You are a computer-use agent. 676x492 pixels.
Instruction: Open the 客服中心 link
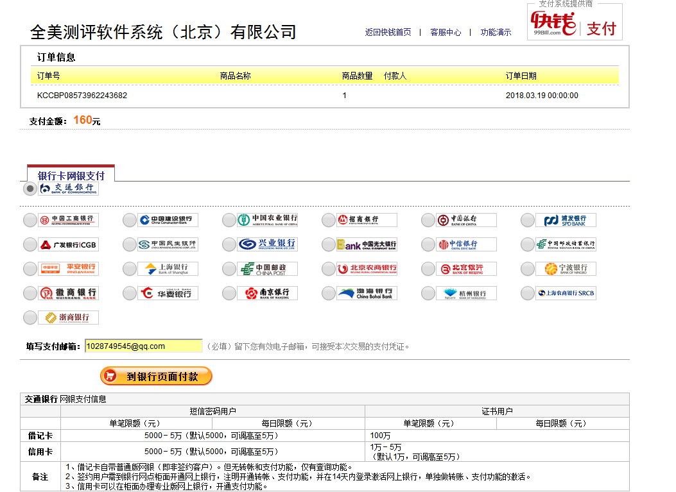[x=446, y=32]
